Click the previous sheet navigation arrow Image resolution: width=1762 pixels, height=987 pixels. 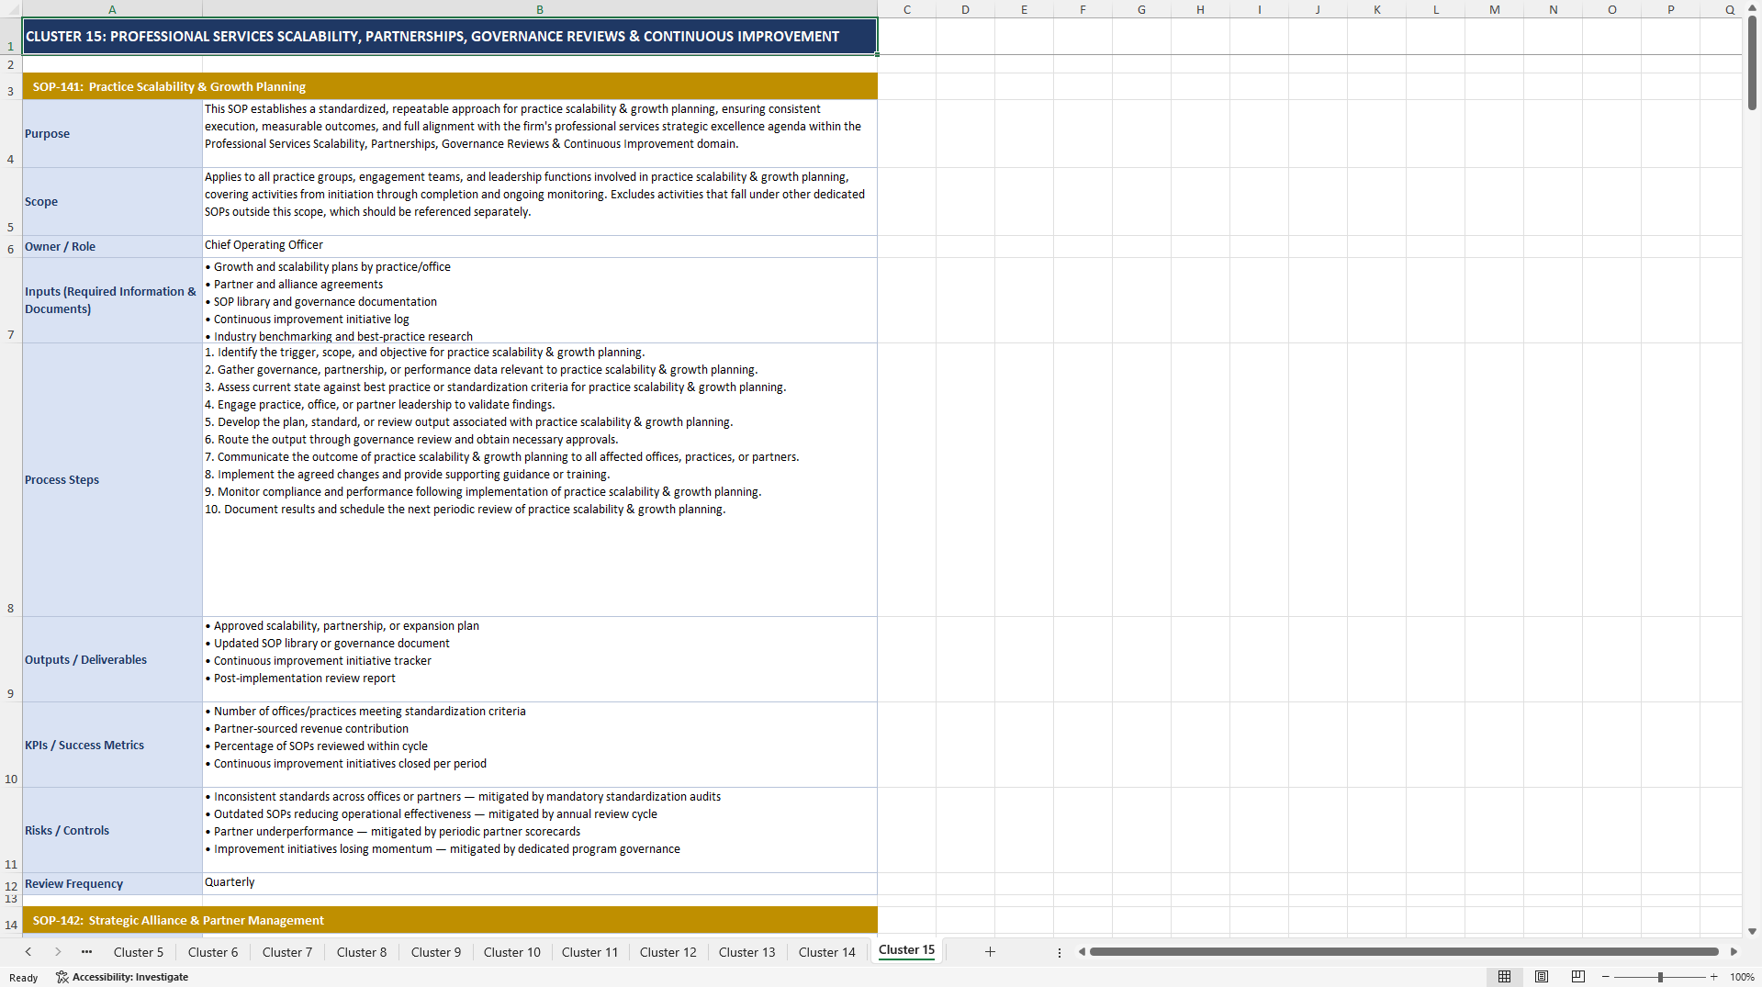[28, 952]
